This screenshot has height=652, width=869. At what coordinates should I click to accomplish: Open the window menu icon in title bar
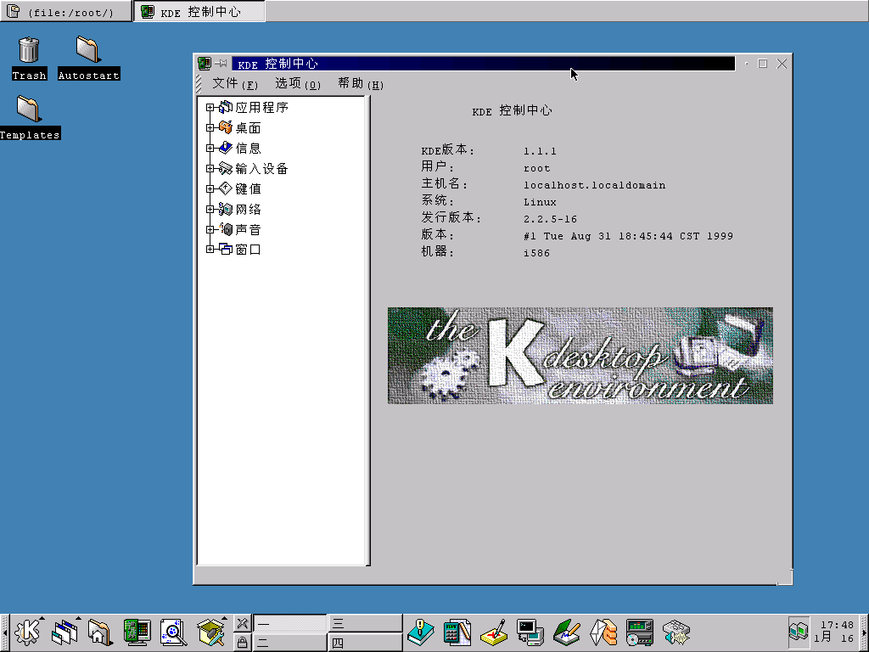[204, 64]
